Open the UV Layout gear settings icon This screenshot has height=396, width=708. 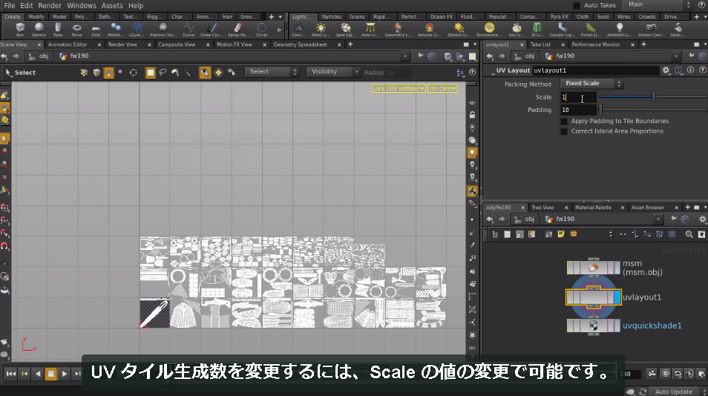point(666,70)
